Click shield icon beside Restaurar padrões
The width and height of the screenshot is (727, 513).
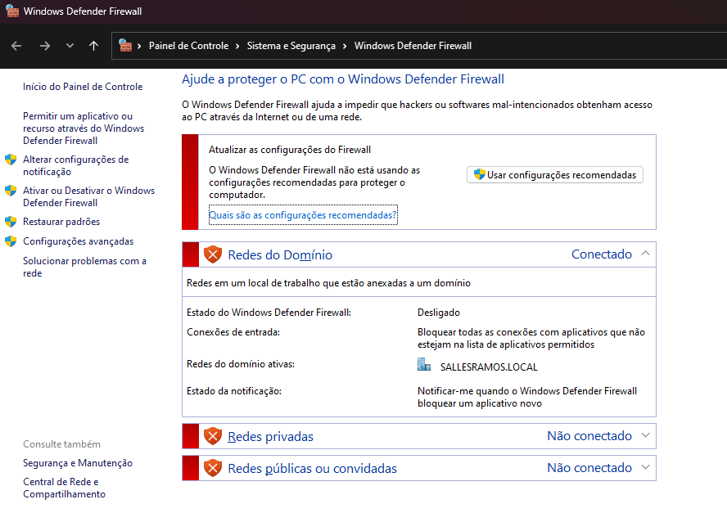[11, 222]
